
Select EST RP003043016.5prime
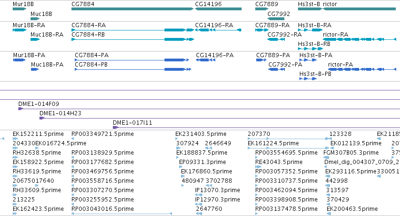[x=102, y=209]
